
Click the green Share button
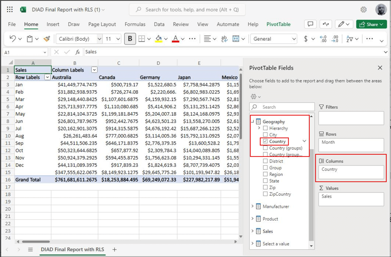click(371, 24)
